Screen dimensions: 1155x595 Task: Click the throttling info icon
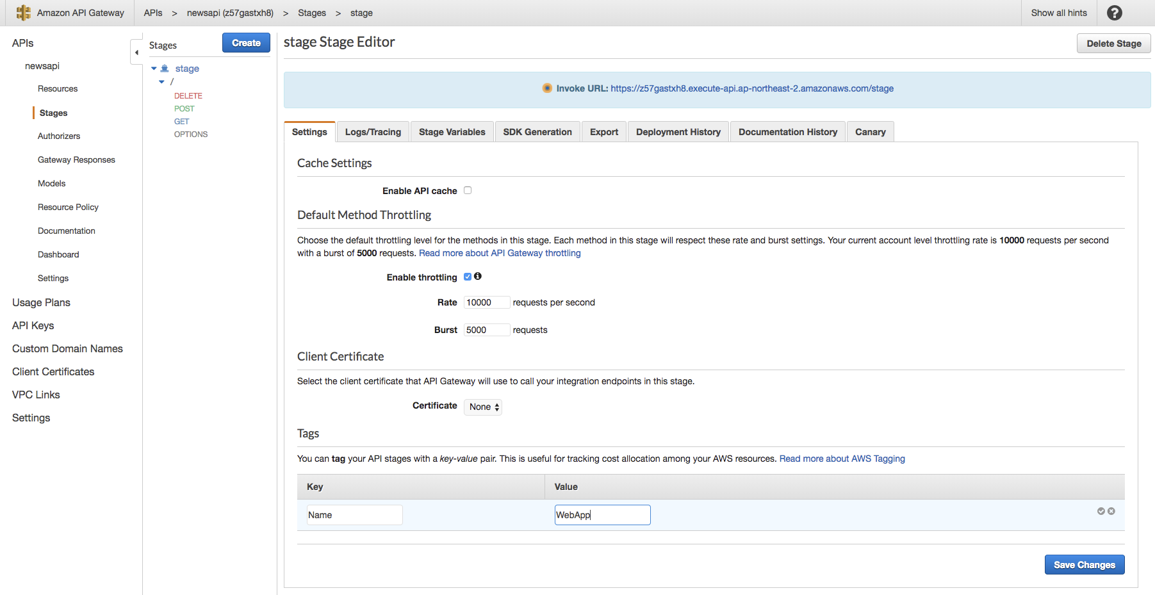478,277
